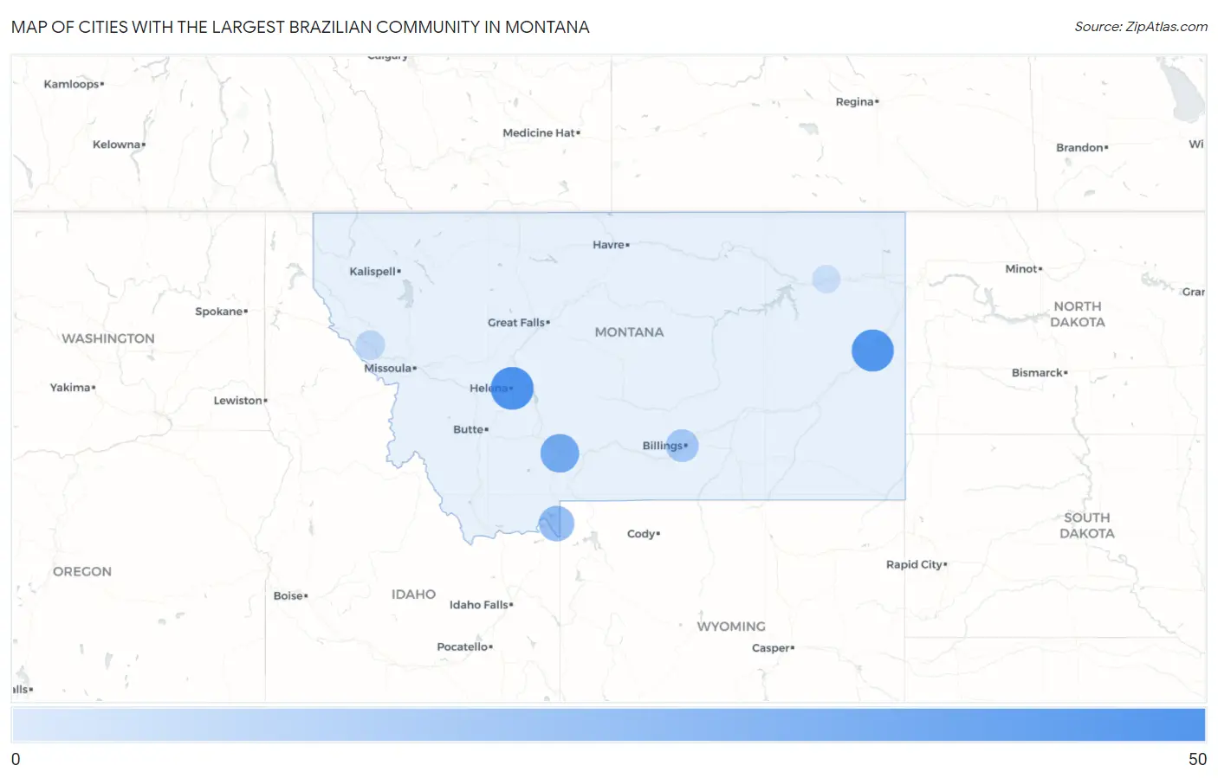
Task: Click the map title heading
Action: [x=301, y=27]
